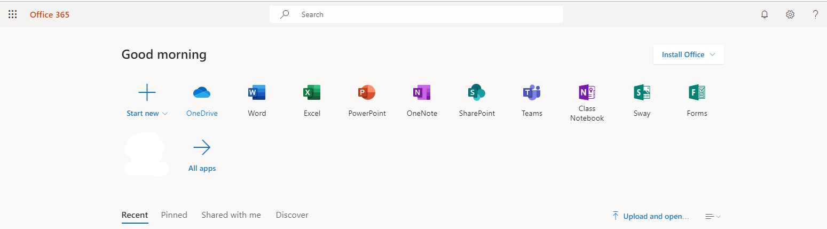827x229 pixels.
Task: Click the OneDrive text label
Action: [202, 113]
